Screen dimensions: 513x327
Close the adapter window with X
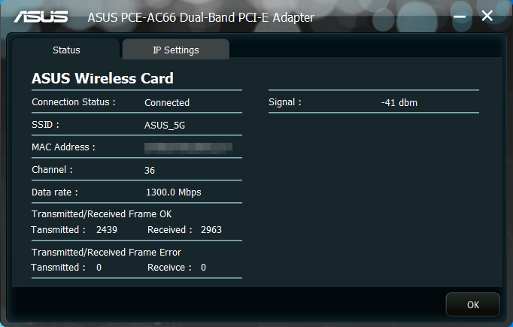[x=487, y=16]
